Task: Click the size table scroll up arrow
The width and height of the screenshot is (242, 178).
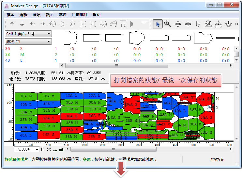Action: [236, 49]
